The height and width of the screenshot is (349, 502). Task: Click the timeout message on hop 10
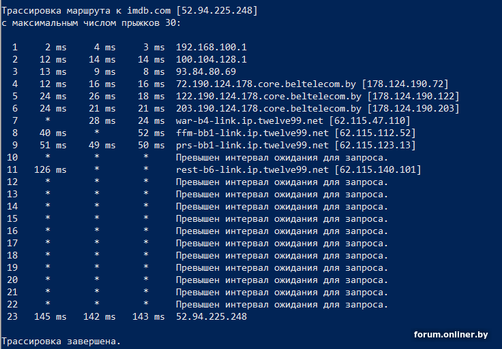(282, 158)
